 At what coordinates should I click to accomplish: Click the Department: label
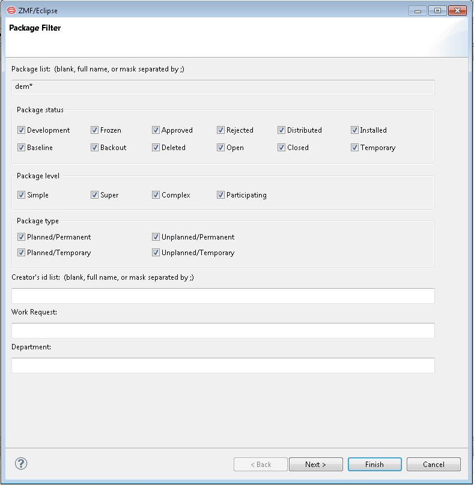(x=31, y=347)
